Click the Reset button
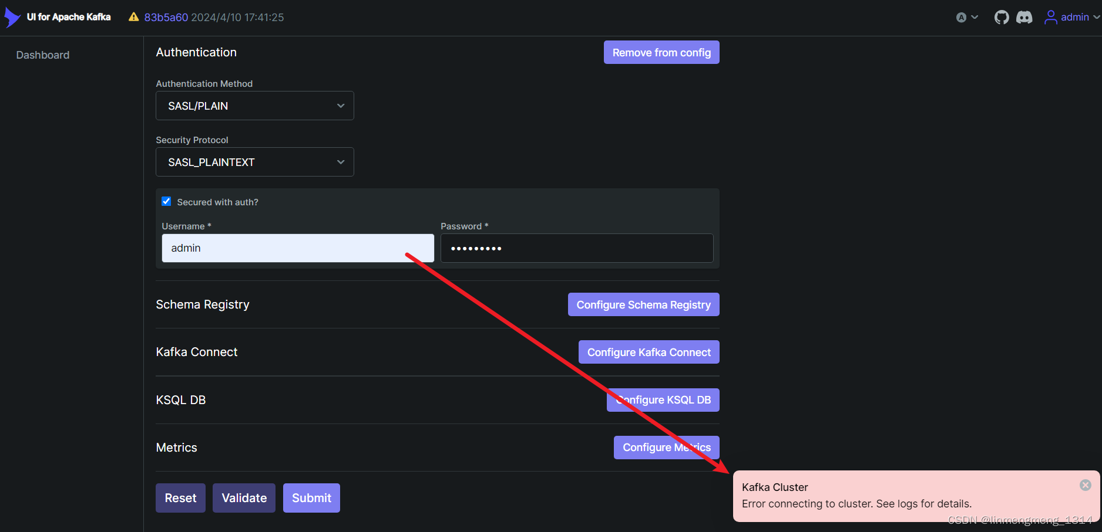The image size is (1102, 532). point(180,498)
